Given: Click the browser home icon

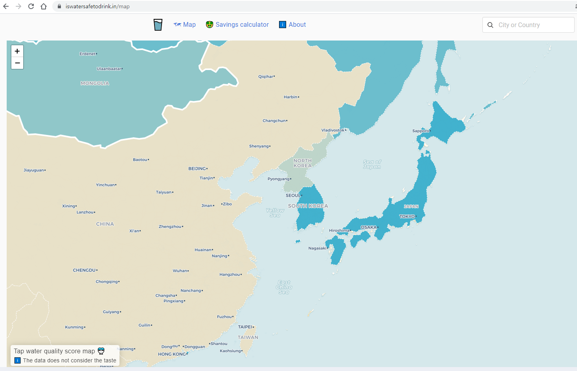Looking at the screenshot, I should tap(44, 6).
